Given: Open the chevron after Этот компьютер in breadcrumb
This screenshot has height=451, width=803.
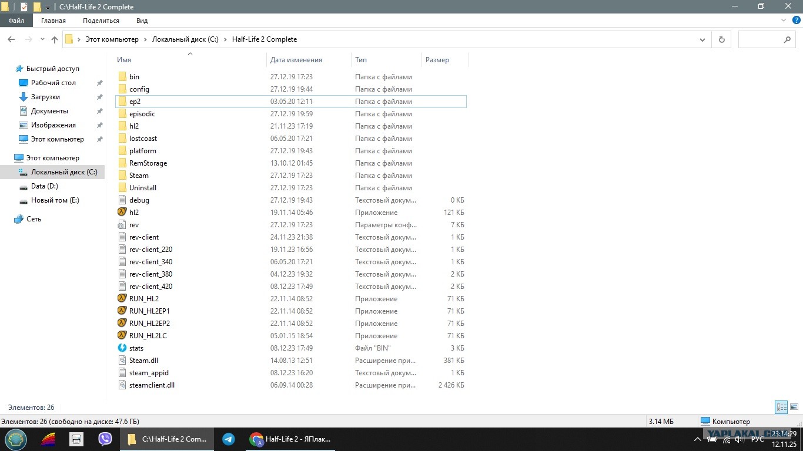Looking at the screenshot, I should [x=145, y=39].
